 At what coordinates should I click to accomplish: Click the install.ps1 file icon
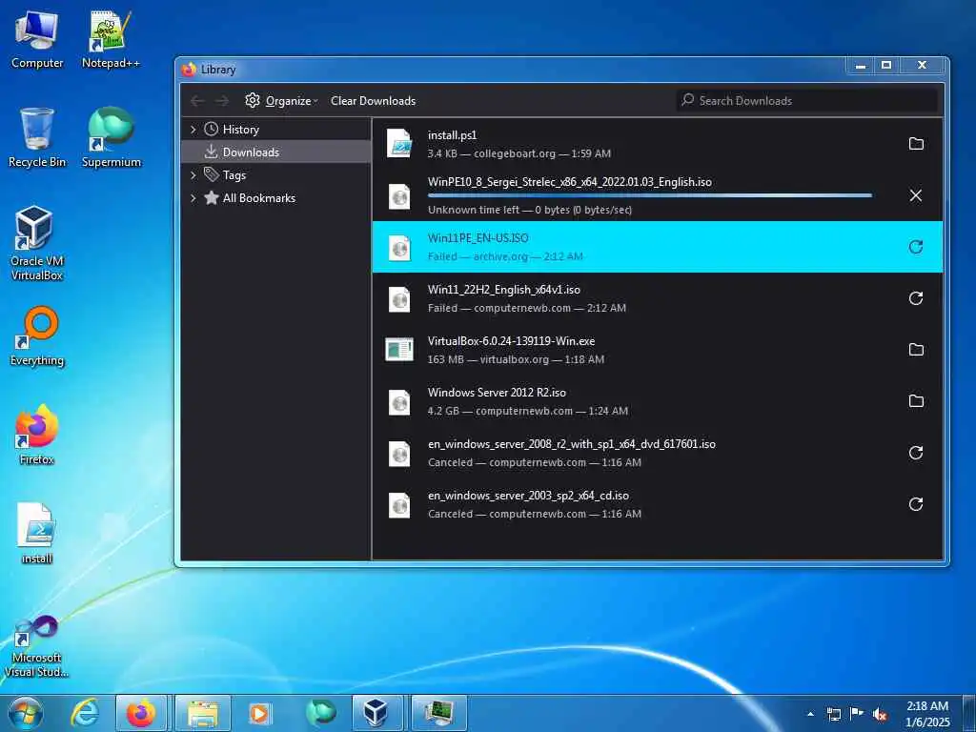click(x=399, y=144)
